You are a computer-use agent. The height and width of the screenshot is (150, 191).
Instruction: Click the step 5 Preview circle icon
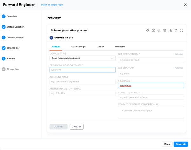[4, 59]
